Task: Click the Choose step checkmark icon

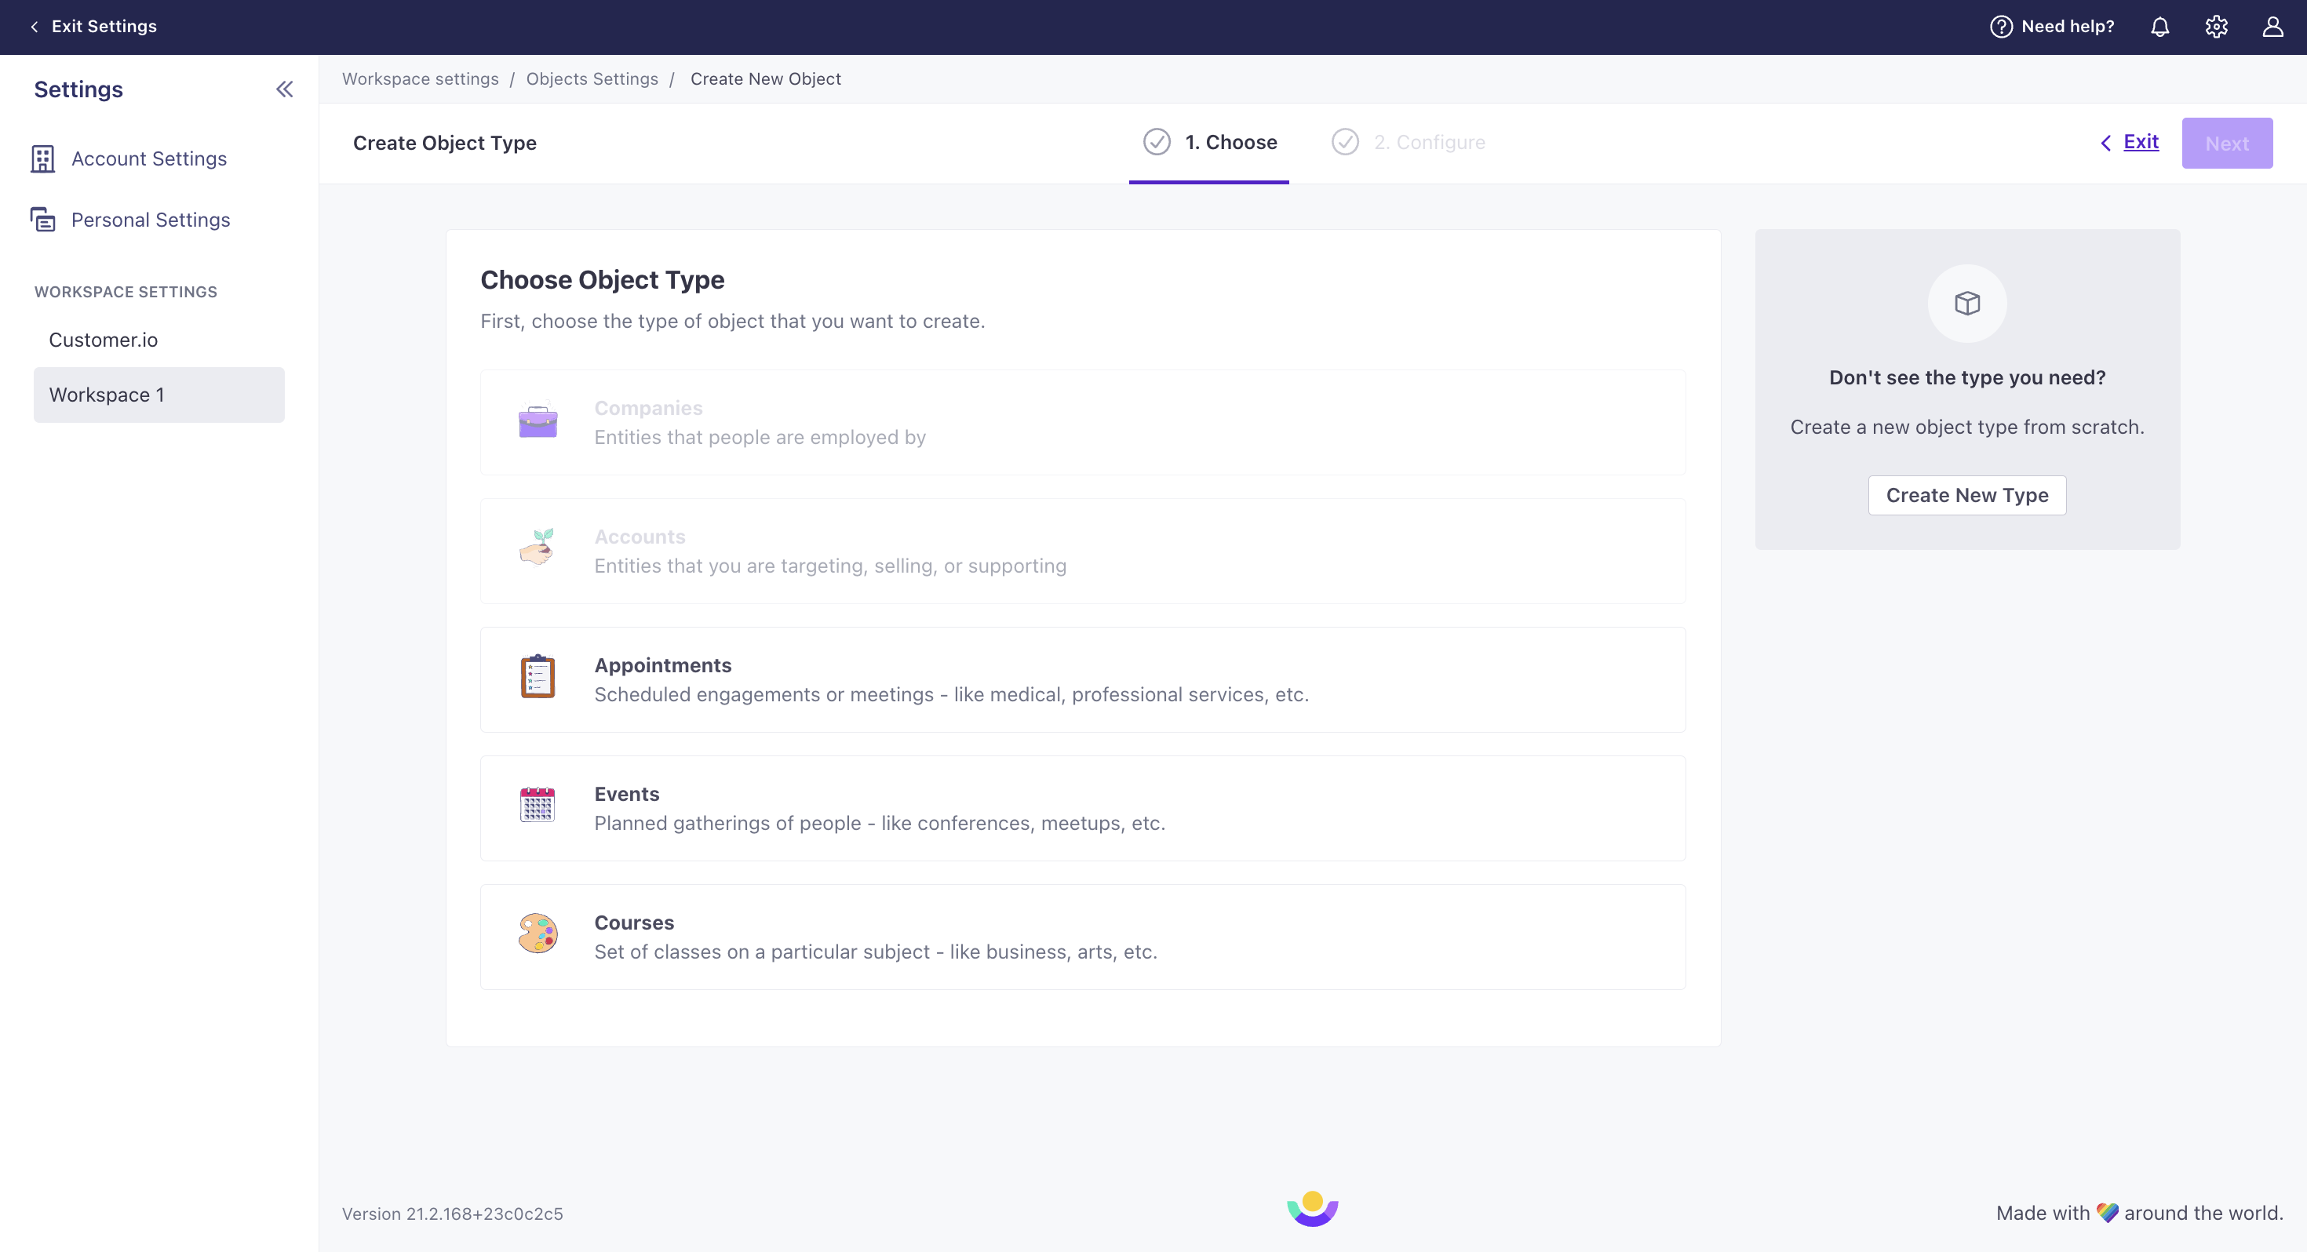Action: pos(1156,143)
